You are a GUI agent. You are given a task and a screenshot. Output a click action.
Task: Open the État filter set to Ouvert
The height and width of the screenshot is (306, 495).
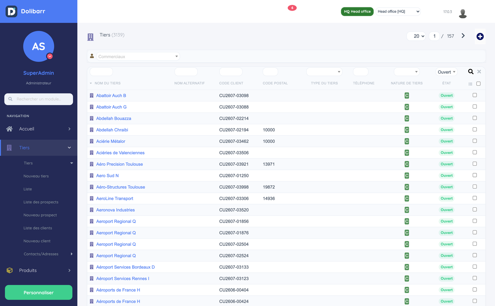446,72
